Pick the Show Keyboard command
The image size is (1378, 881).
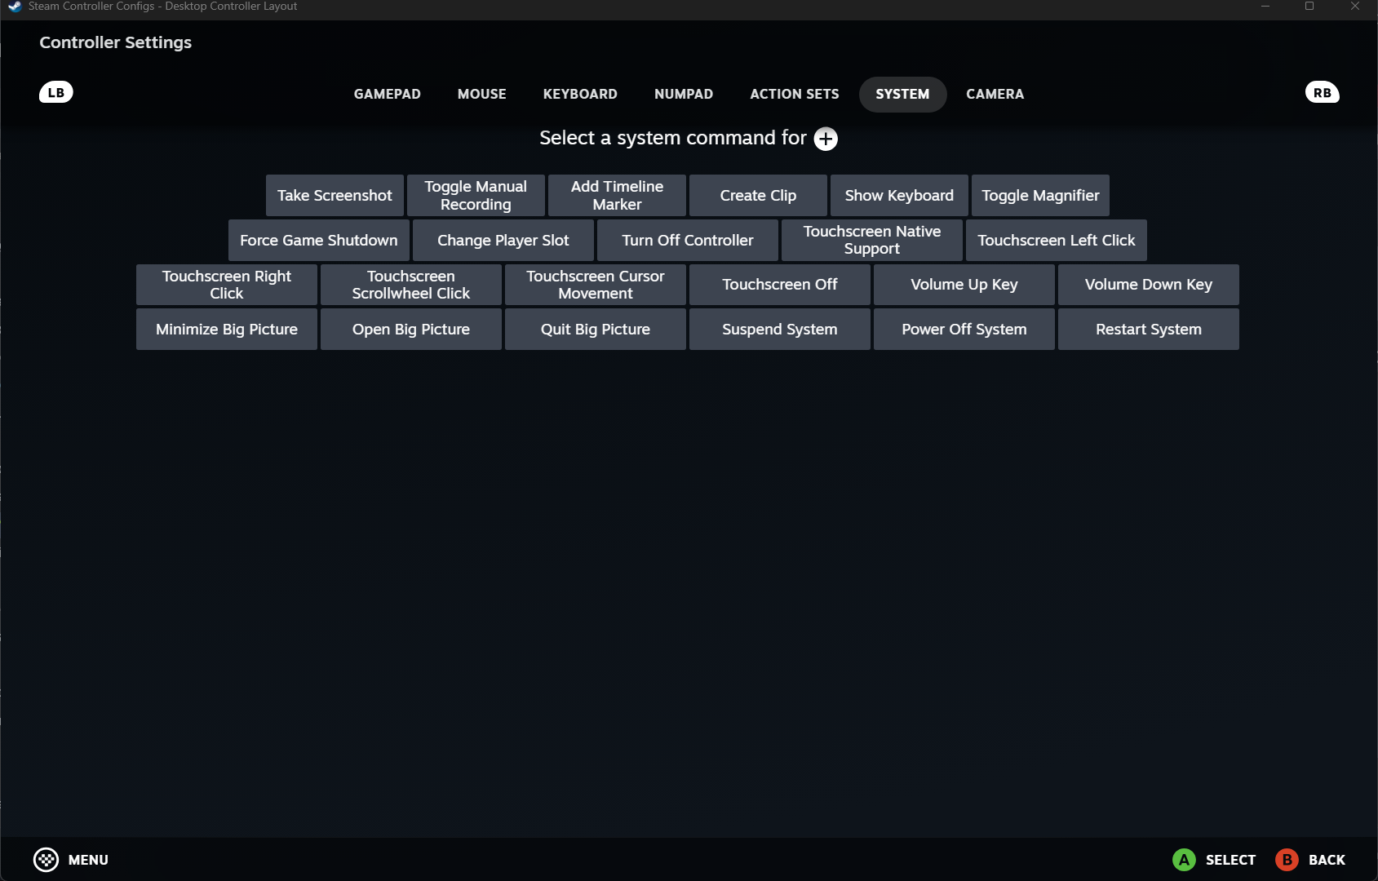click(x=899, y=196)
